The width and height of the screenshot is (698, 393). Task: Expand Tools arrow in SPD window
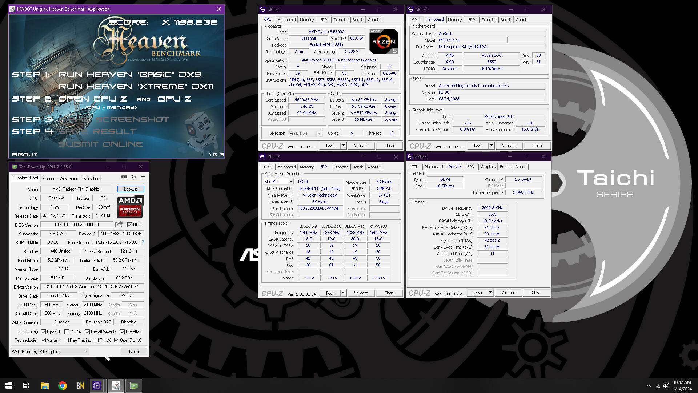343,293
